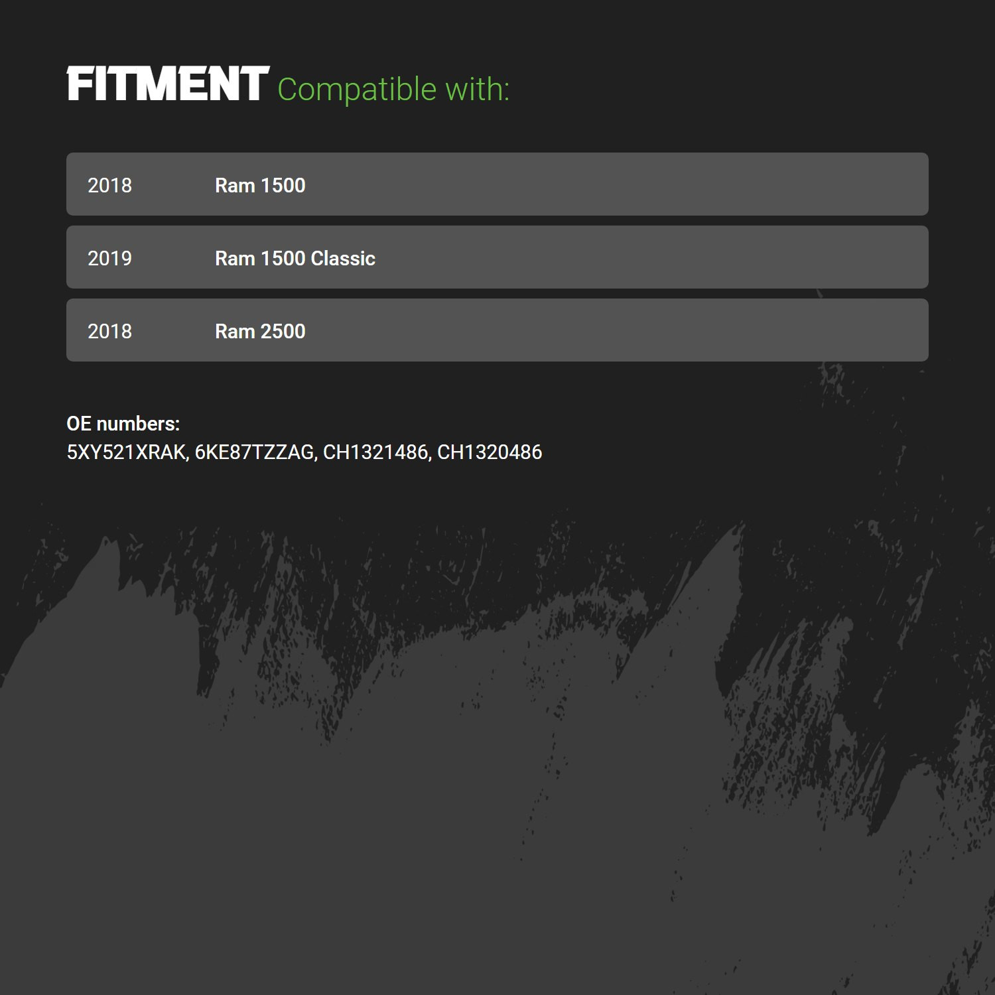The width and height of the screenshot is (995, 995).
Task: Click the word 'Classic' in the 2019 row
Action: [343, 258]
